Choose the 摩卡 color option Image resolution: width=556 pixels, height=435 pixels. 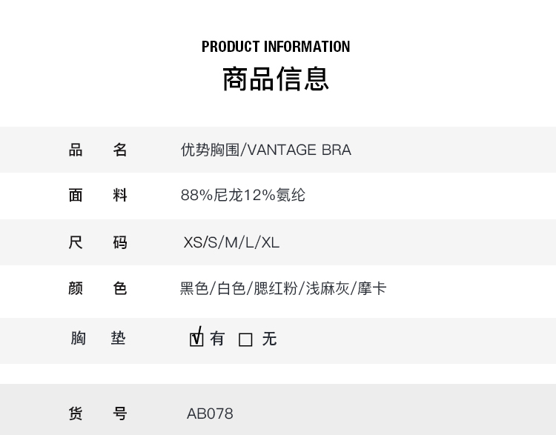pos(371,288)
